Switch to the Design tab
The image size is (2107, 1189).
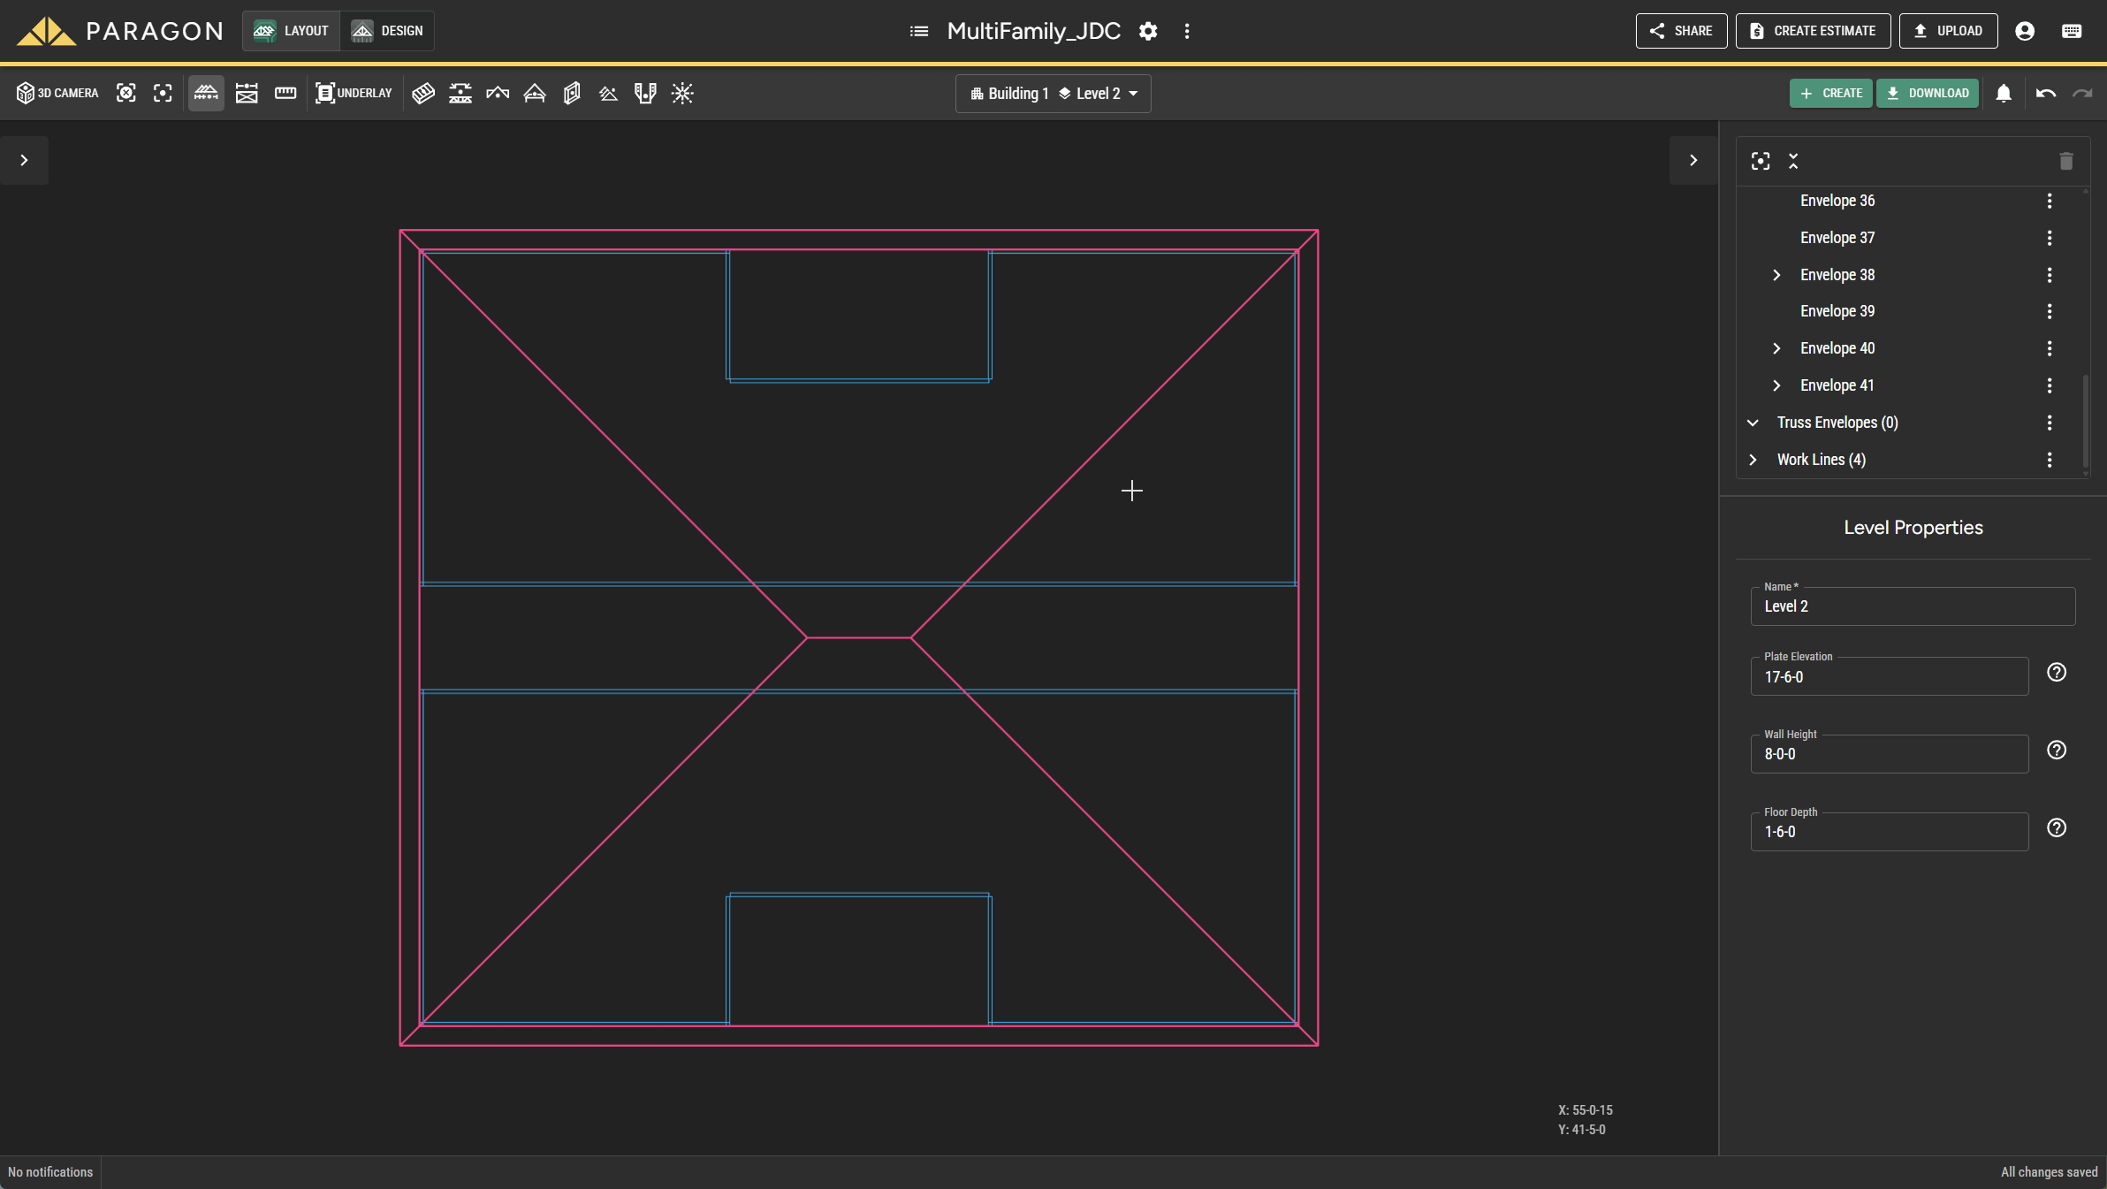[x=387, y=31]
